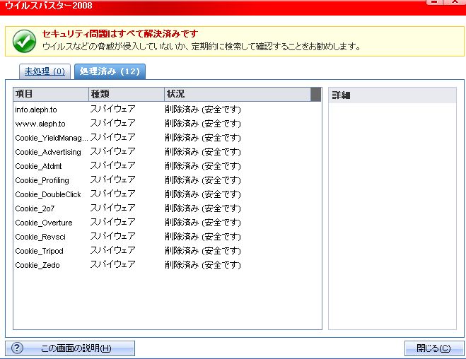Select the 処理済み (12) tab

coord(110,71)
